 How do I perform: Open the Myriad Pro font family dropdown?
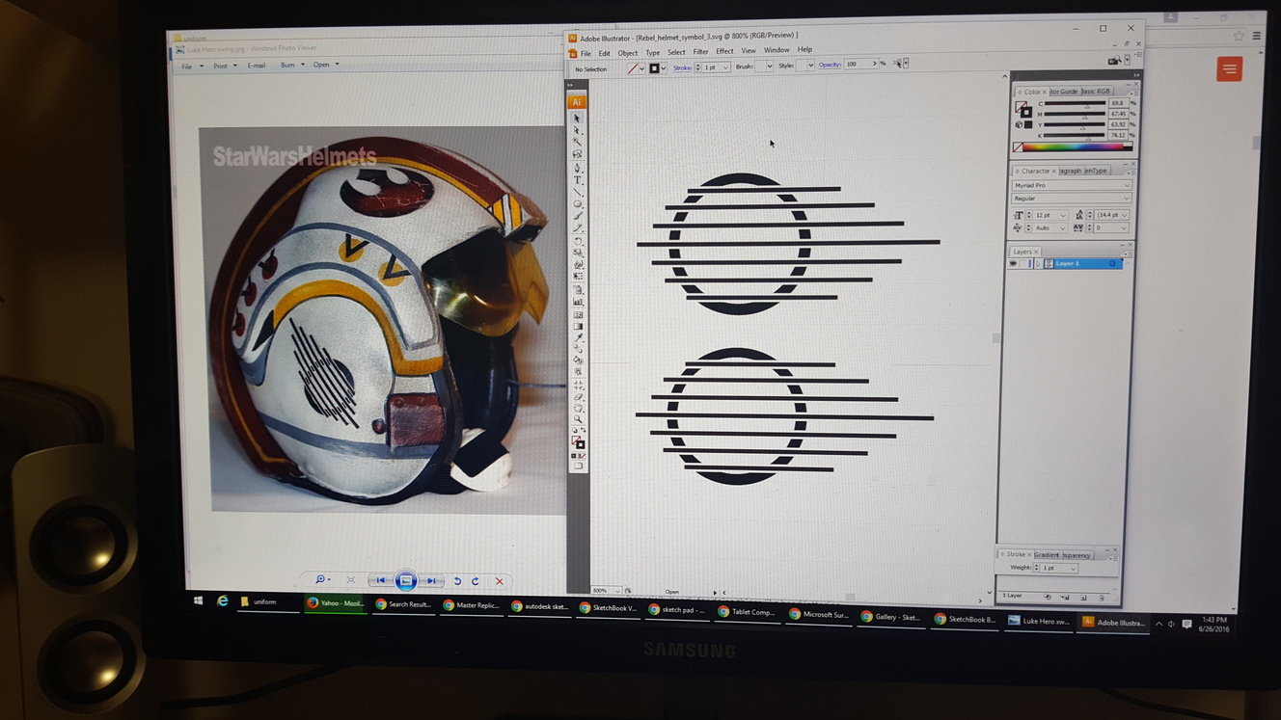coord(1126,185)
